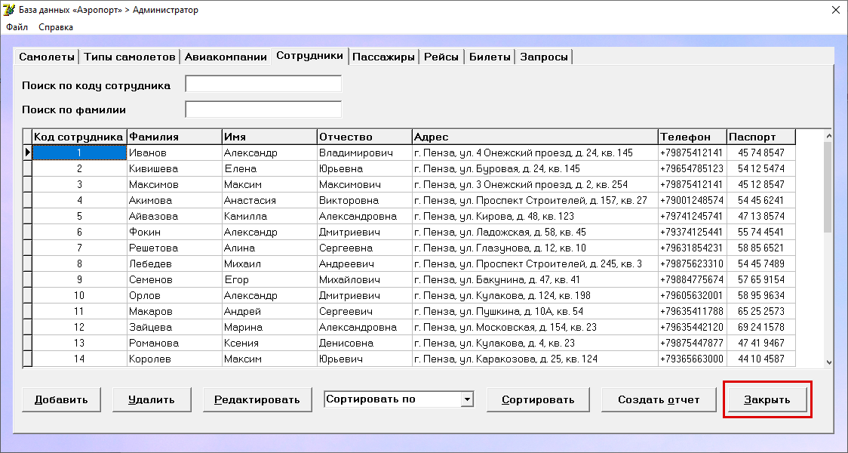Click the Создать отчет button
This screenshot has height=453, width=848.
(659, 400)
